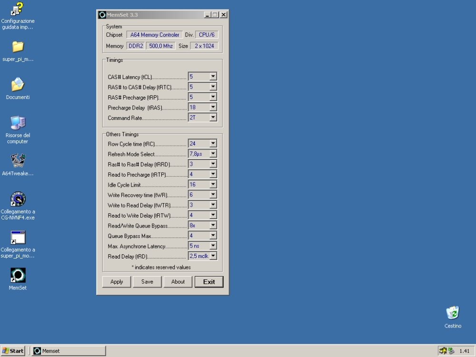Click the '* indicates reserved values' note
The image size is (476, 357).
[161, 267]
